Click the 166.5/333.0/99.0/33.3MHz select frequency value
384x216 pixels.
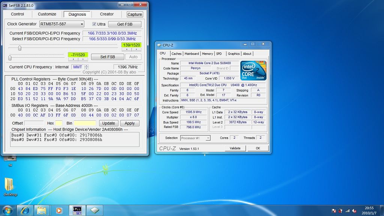pyautogui.click(x=112, y=39)
